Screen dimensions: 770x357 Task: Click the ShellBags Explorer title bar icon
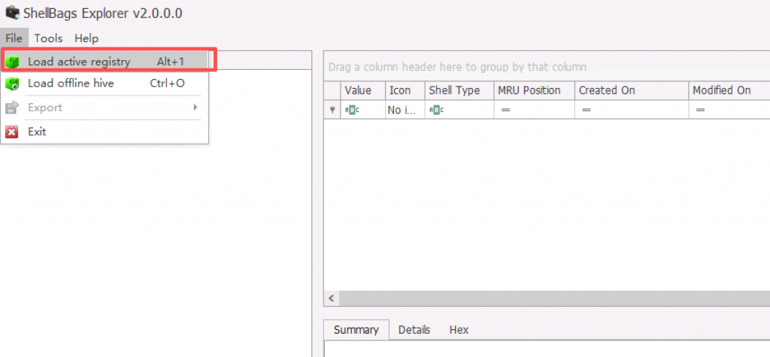coord(11,13)
